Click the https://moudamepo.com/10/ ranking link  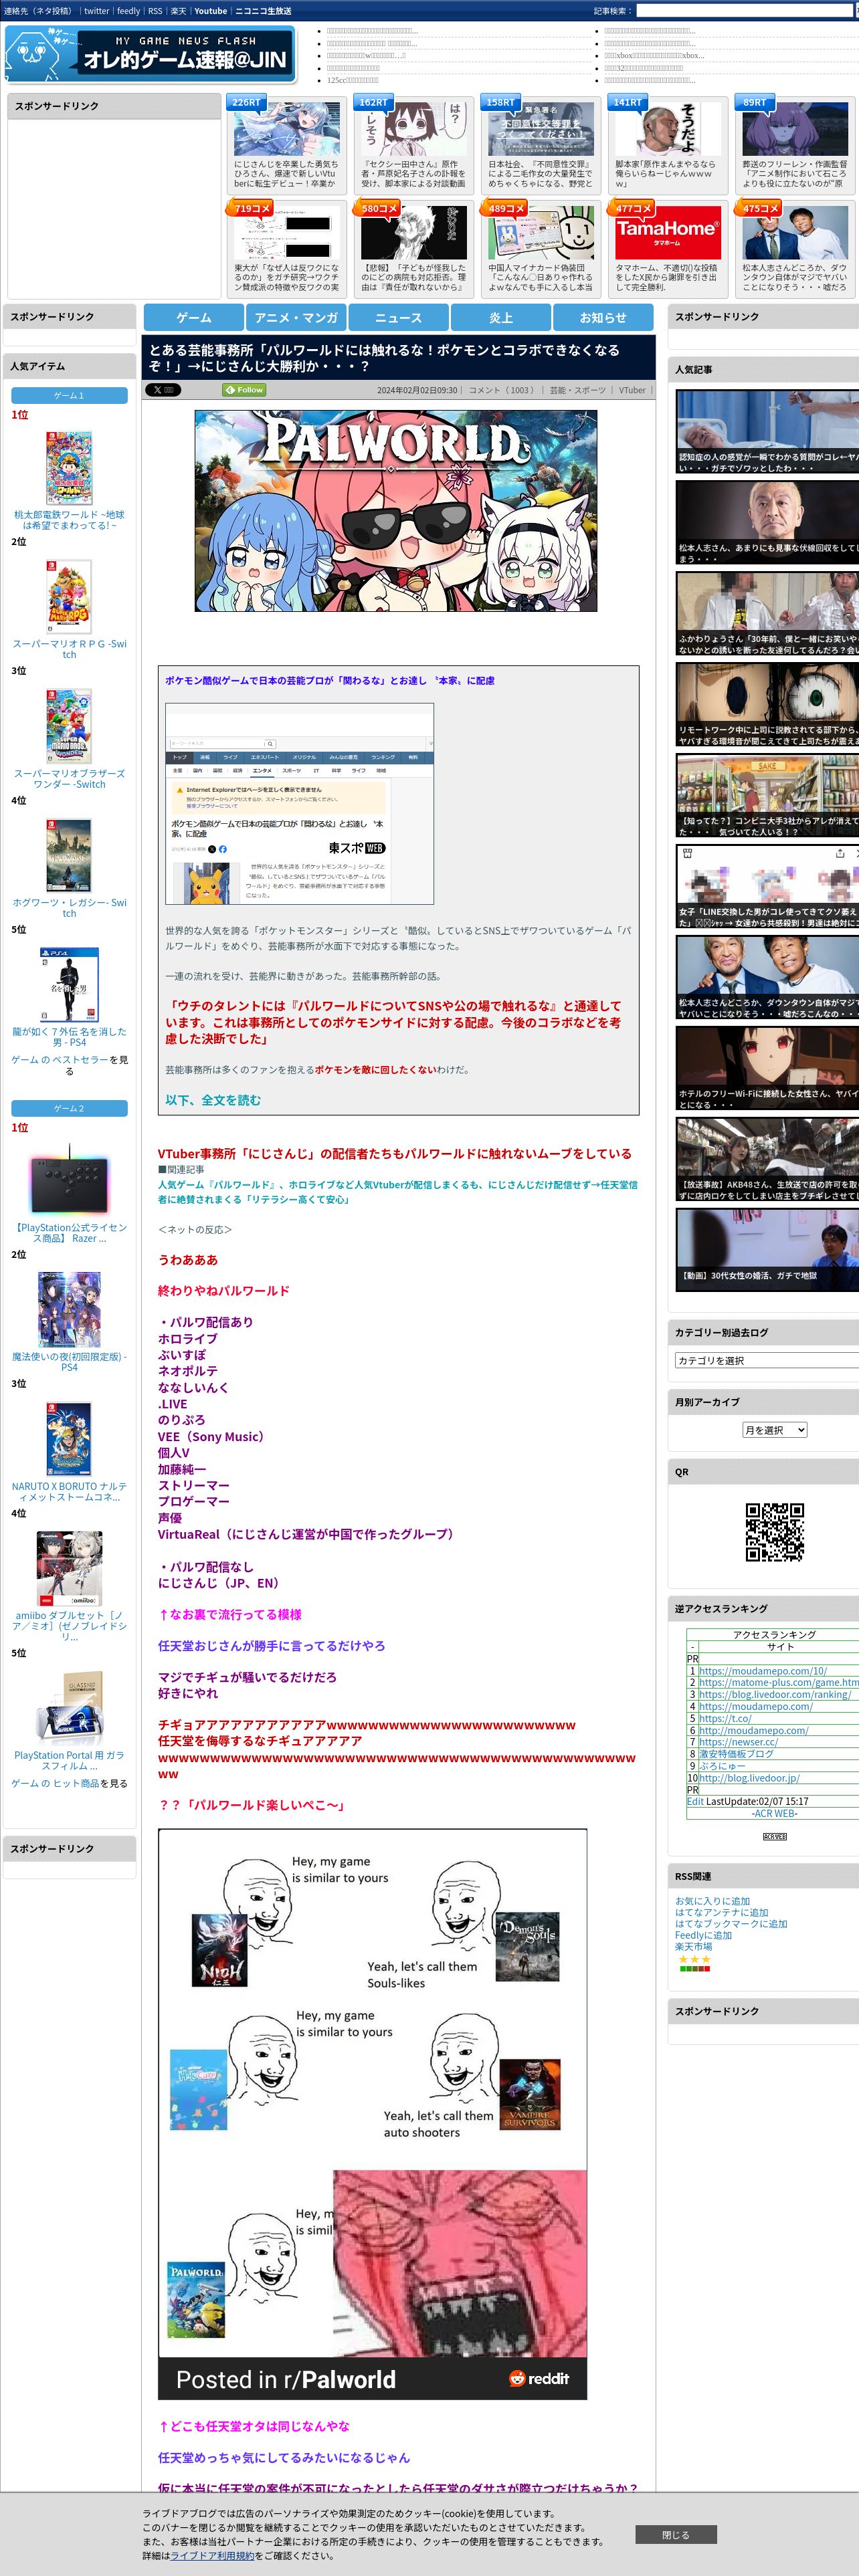(762, 1670)
